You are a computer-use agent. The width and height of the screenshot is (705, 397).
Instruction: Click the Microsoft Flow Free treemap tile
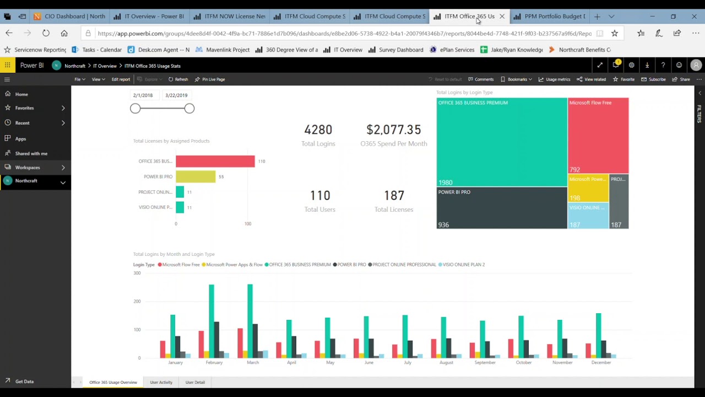[598, 136]
